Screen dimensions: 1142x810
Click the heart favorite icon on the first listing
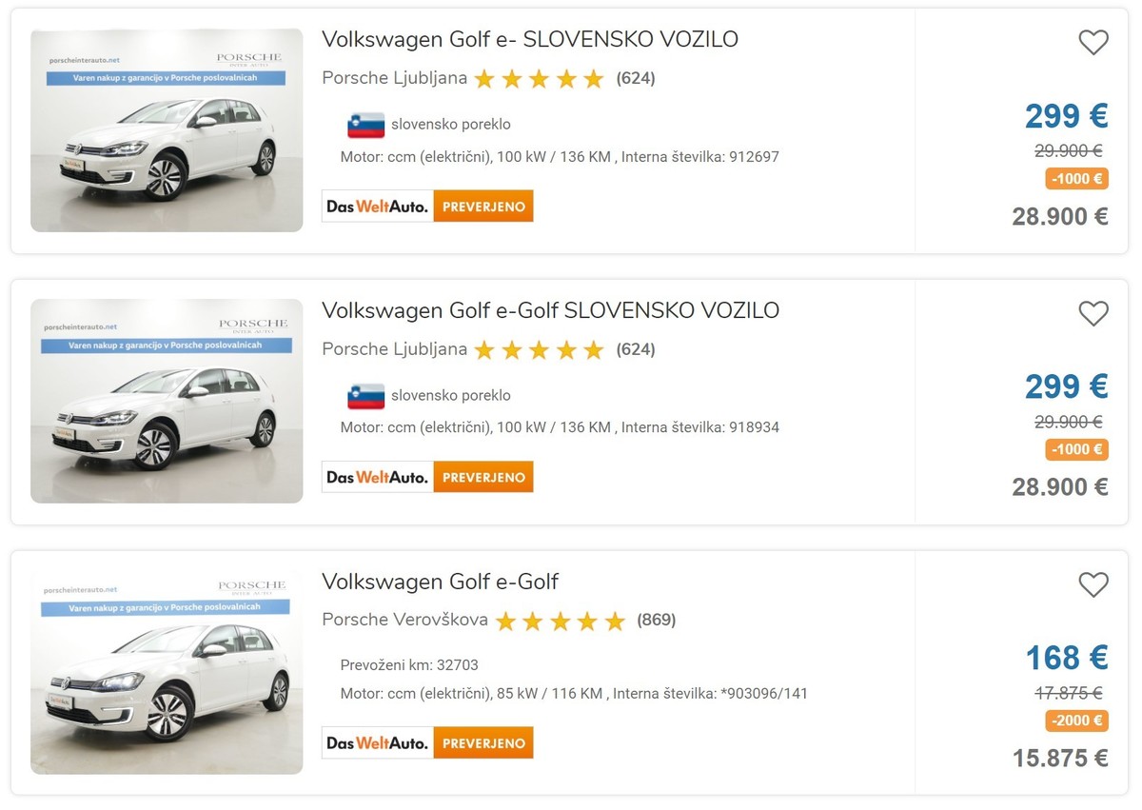click(1093, 42)
